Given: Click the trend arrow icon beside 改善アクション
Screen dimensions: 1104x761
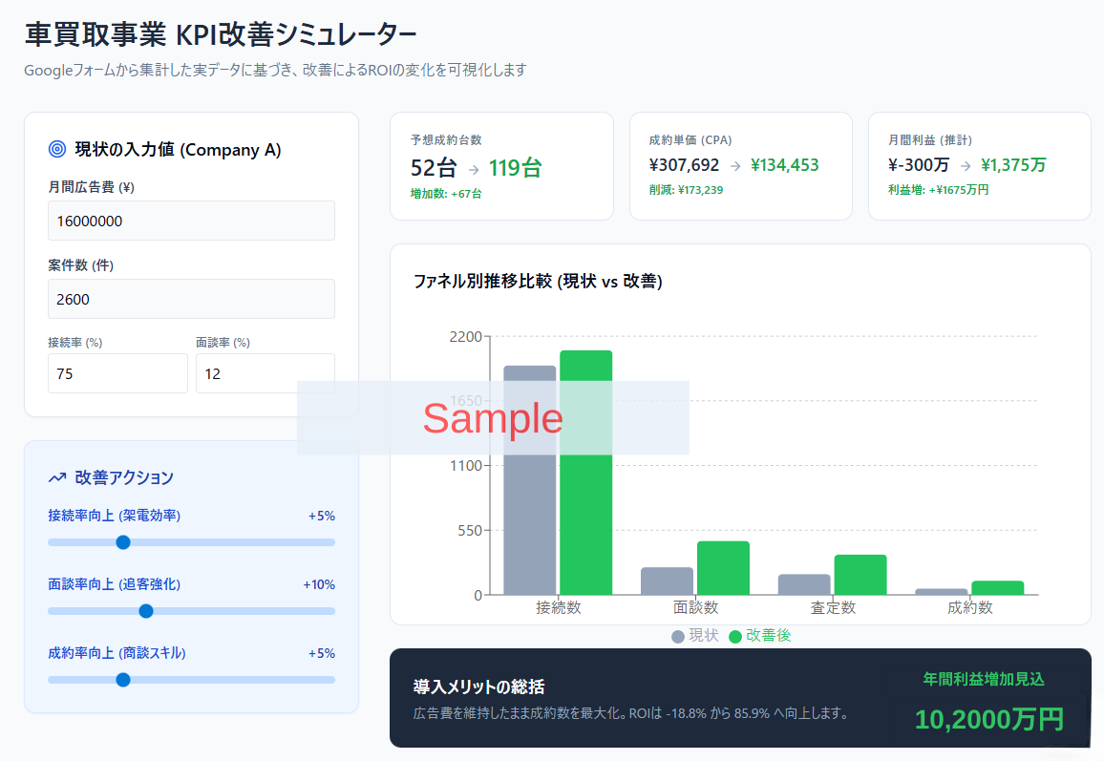Looking at the screenshot, I should tap(56, 477).
